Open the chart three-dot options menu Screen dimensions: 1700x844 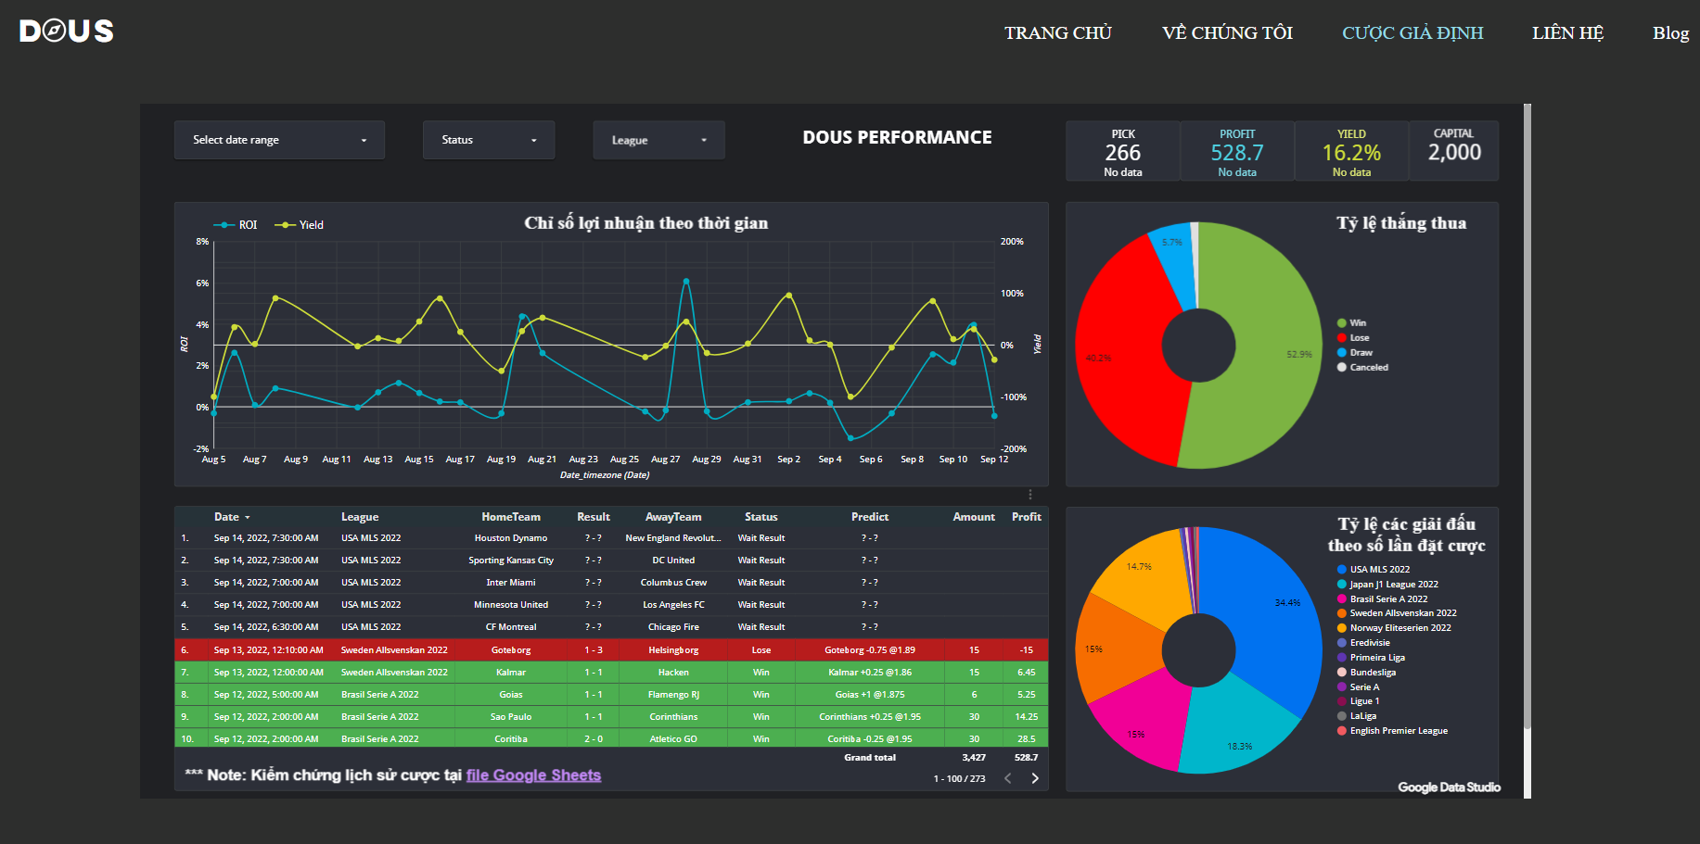point(1030,495)
